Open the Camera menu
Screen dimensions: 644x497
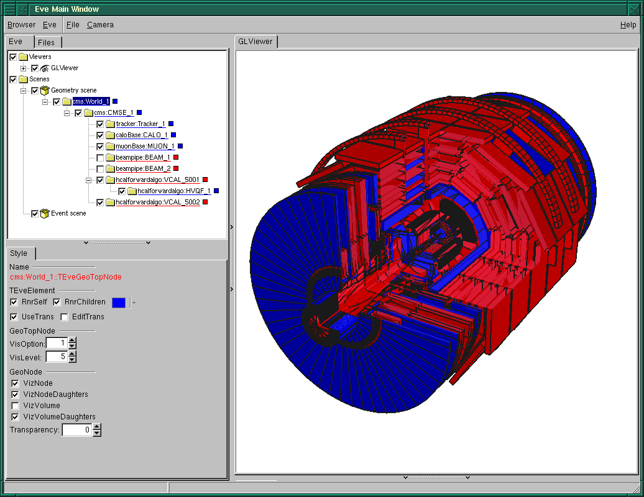point(100,25)
